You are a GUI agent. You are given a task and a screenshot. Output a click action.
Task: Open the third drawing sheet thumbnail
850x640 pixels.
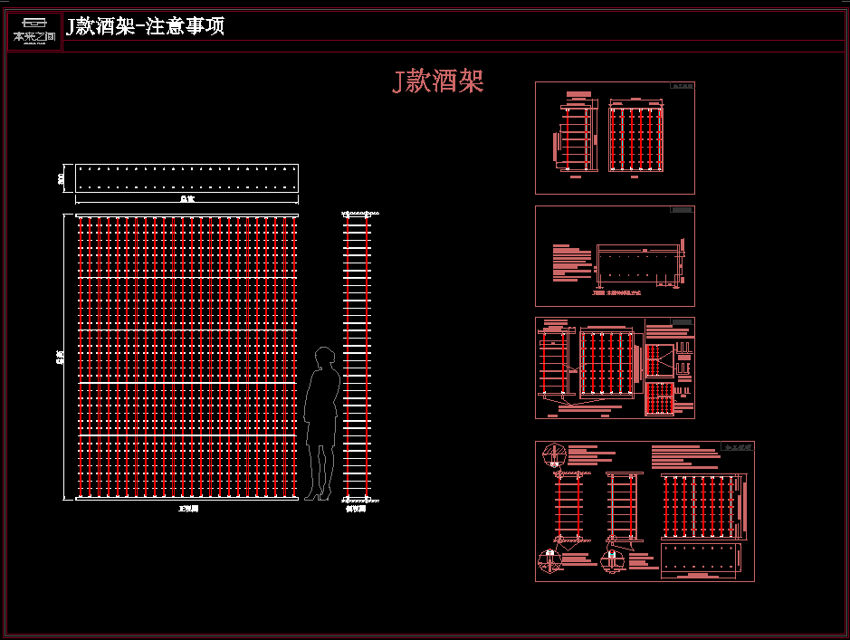click(615, 368)
